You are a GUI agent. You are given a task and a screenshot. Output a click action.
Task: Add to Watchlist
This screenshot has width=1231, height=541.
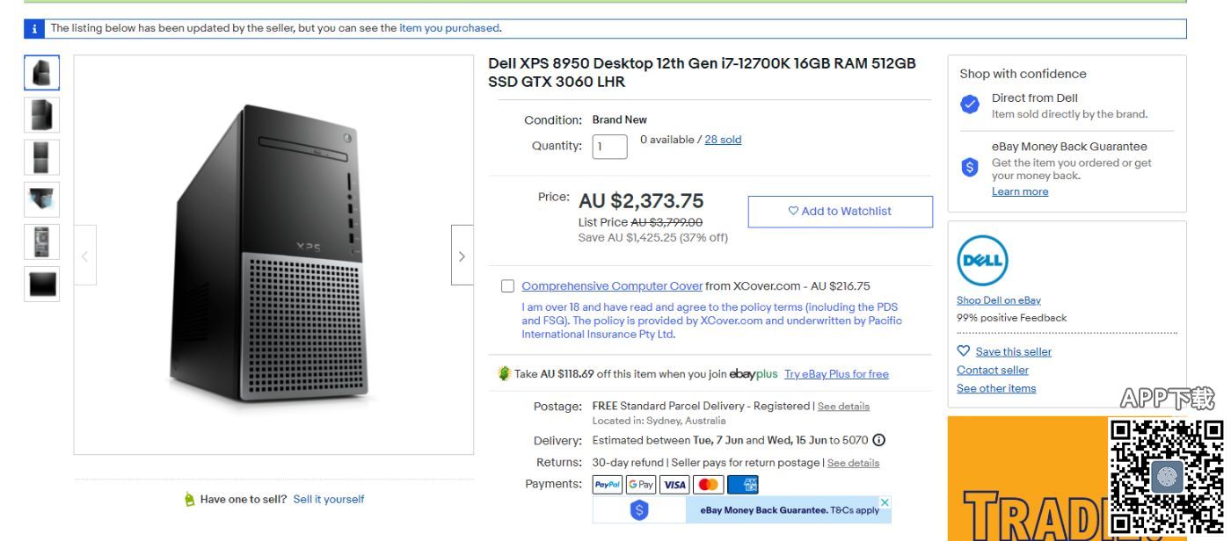coord(840,211)
